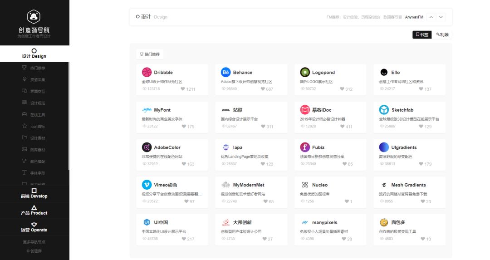Screen dimensions: 490x260
Task: Click the 面包多 yellow logo
Action: (x=384, y=222)
